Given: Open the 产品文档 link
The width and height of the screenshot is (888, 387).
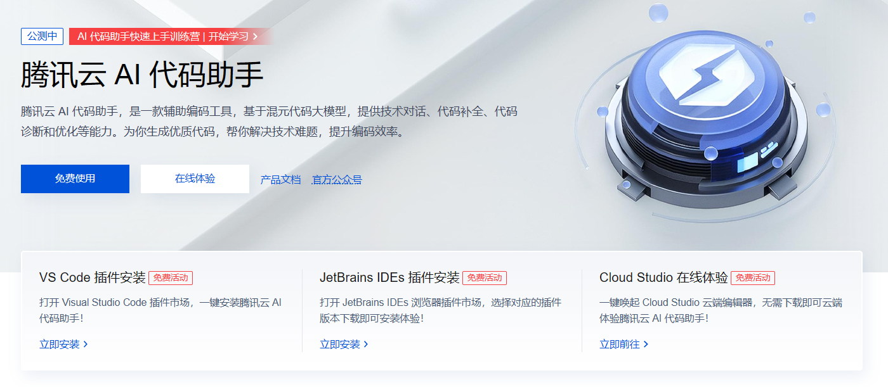Looking at the screenshot, I should [x=280, y=179].
